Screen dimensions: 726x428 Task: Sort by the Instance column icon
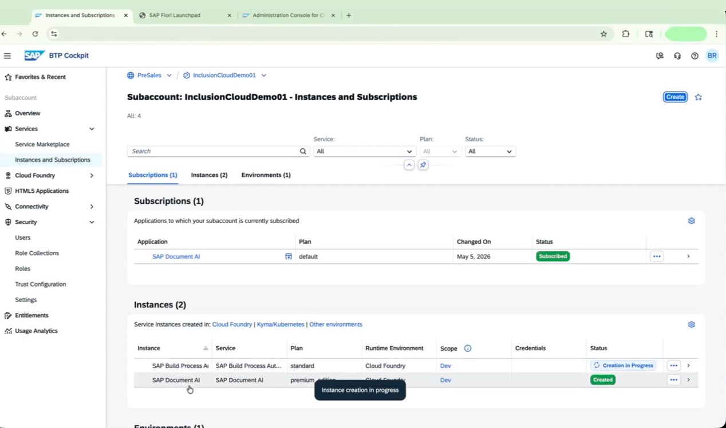tap(206, 348)
